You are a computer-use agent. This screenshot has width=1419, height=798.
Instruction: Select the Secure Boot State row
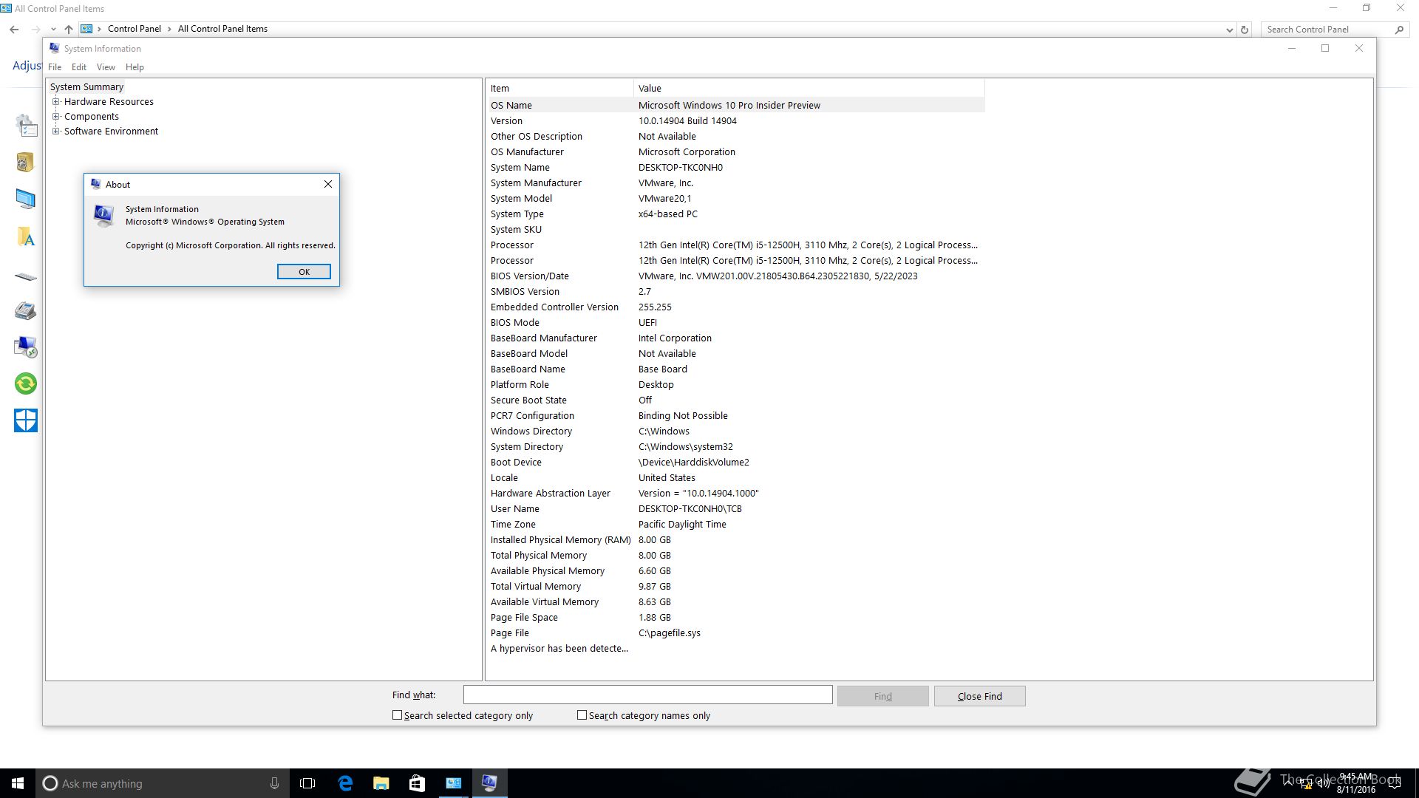735,400
